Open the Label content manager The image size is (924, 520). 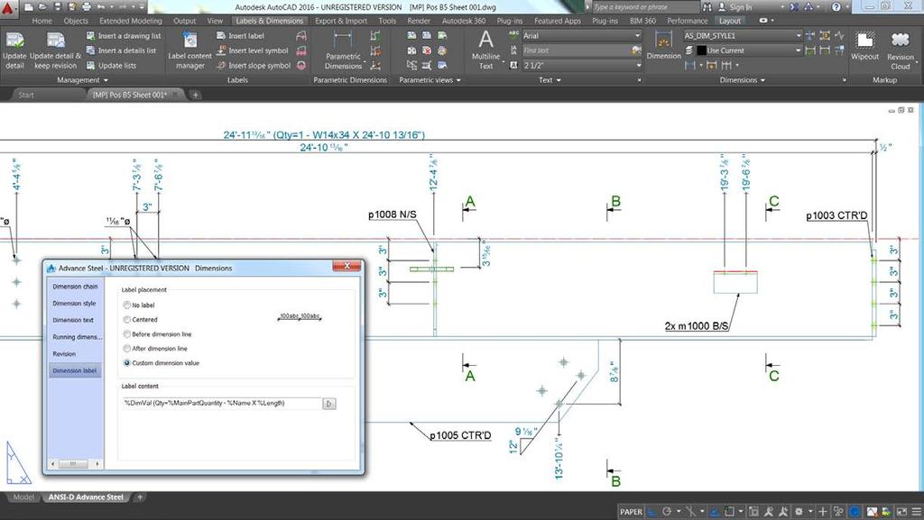[189, 51]
